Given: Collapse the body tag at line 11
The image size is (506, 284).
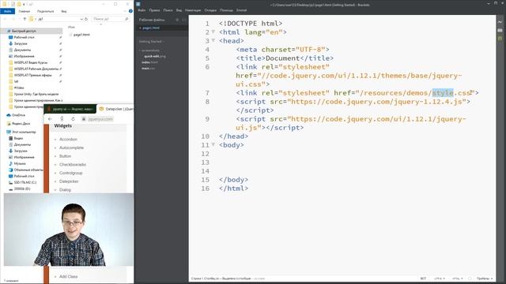Looking at the screenshot, I should point(213,145).
